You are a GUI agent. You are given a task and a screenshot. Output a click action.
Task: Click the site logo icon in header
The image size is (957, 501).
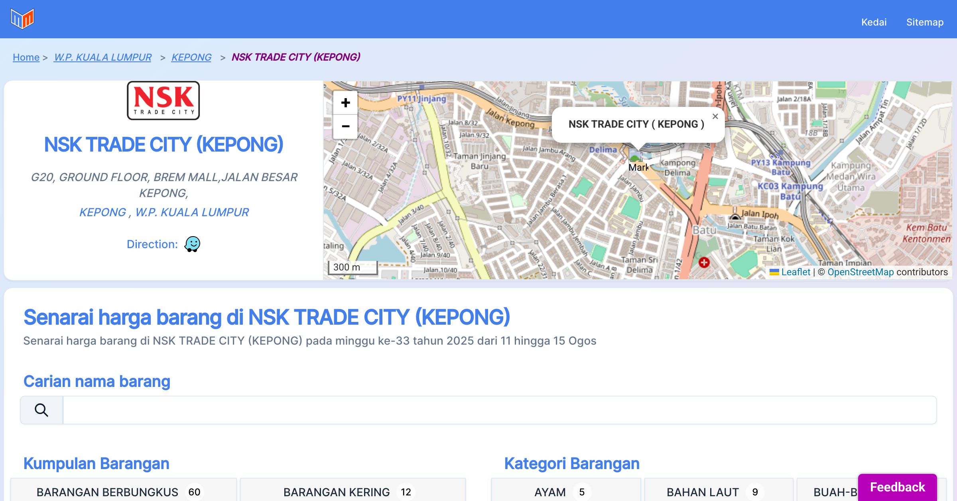click(x=22, y=19)
